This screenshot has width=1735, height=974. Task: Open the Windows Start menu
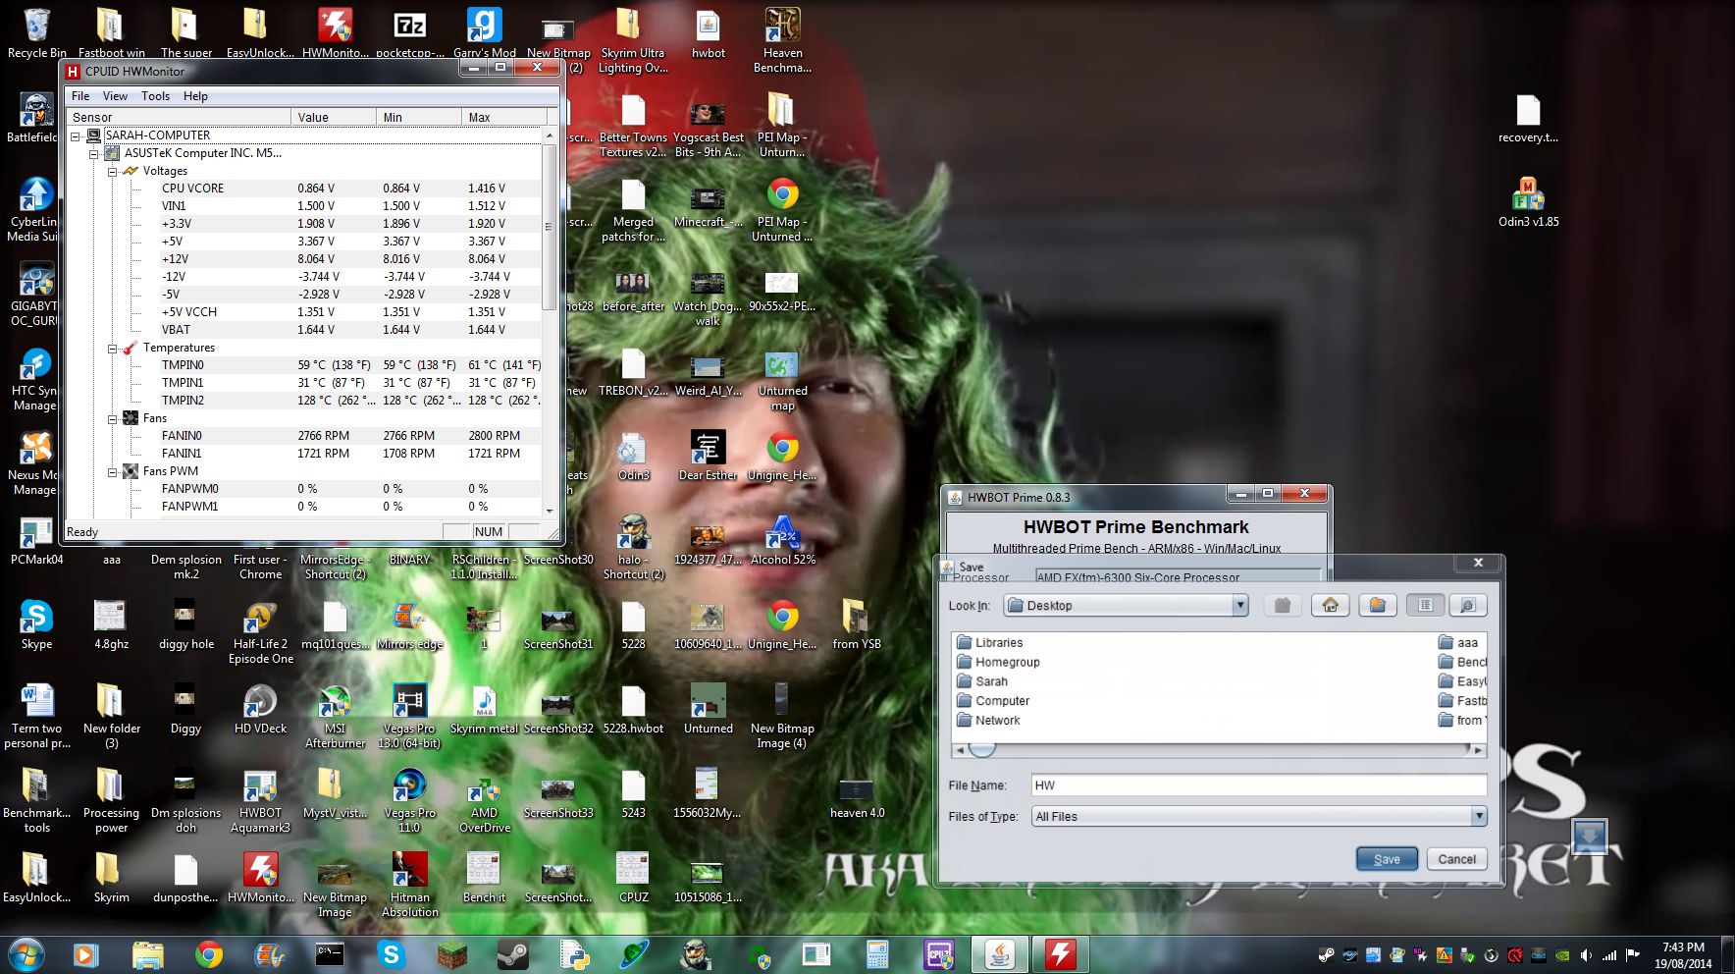pyautogui.click(x=26, y=954)
